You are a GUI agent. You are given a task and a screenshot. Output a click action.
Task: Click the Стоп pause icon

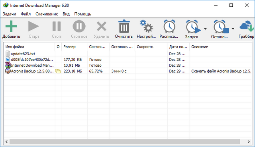57,26
